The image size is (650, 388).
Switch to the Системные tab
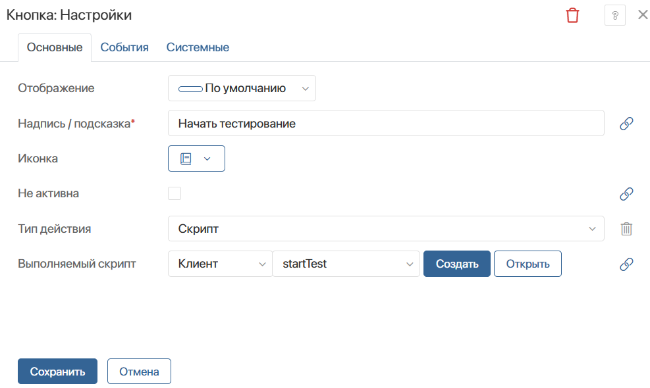198,47
